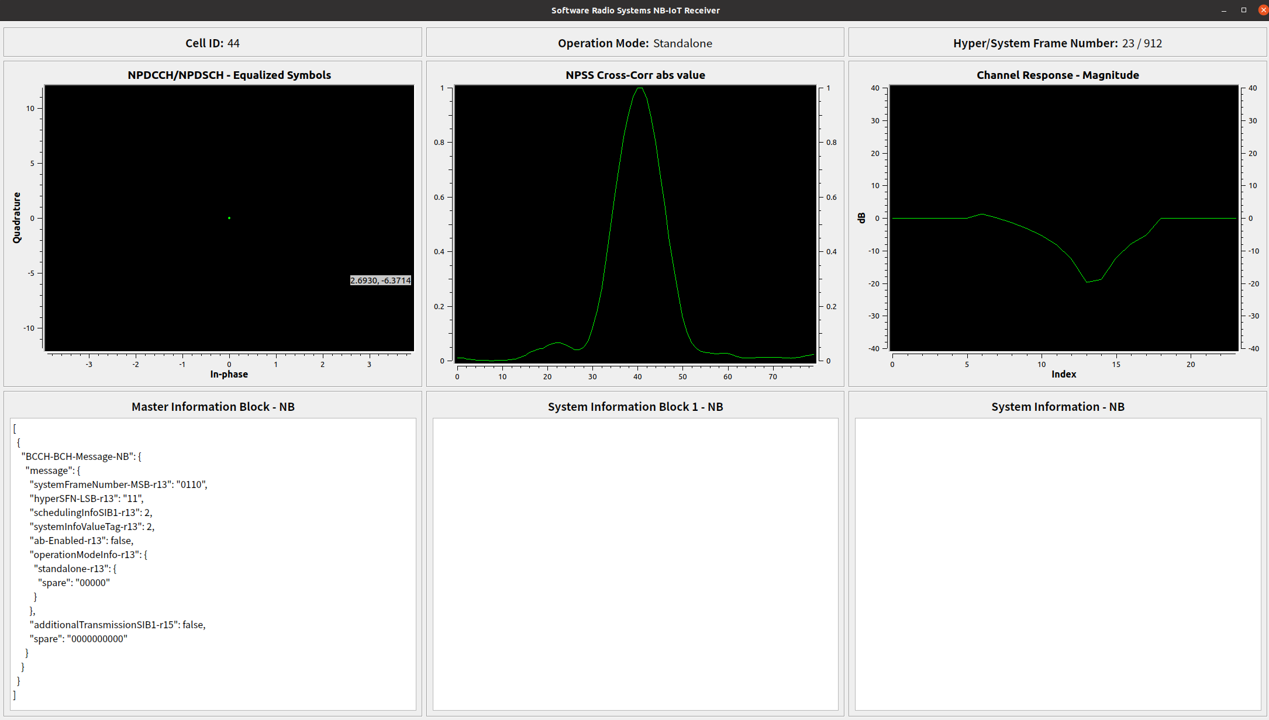Click inside the System Information - NB box

click(1057, 564)
